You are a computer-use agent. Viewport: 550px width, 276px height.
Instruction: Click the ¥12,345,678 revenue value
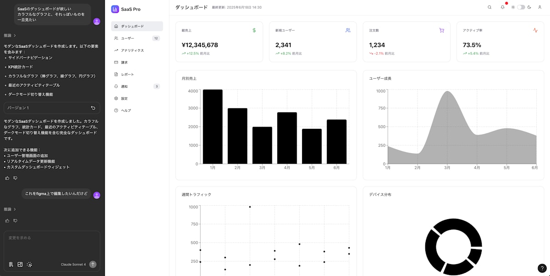(200, 45)
